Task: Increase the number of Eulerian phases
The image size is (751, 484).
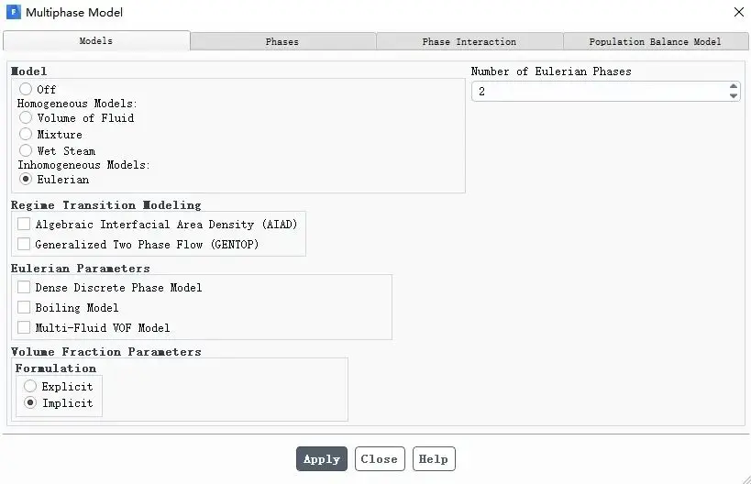Action: pyautogui.click(x=734, y=86)
